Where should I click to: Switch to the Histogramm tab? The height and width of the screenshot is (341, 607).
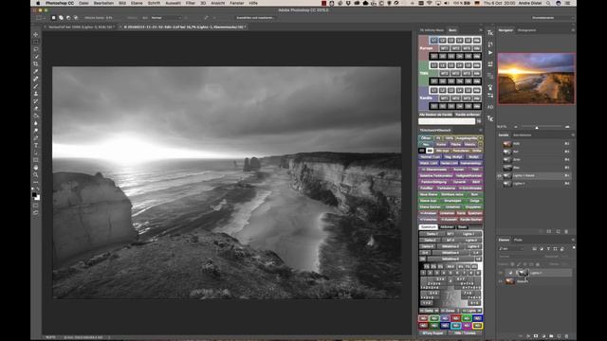point(527,30)
